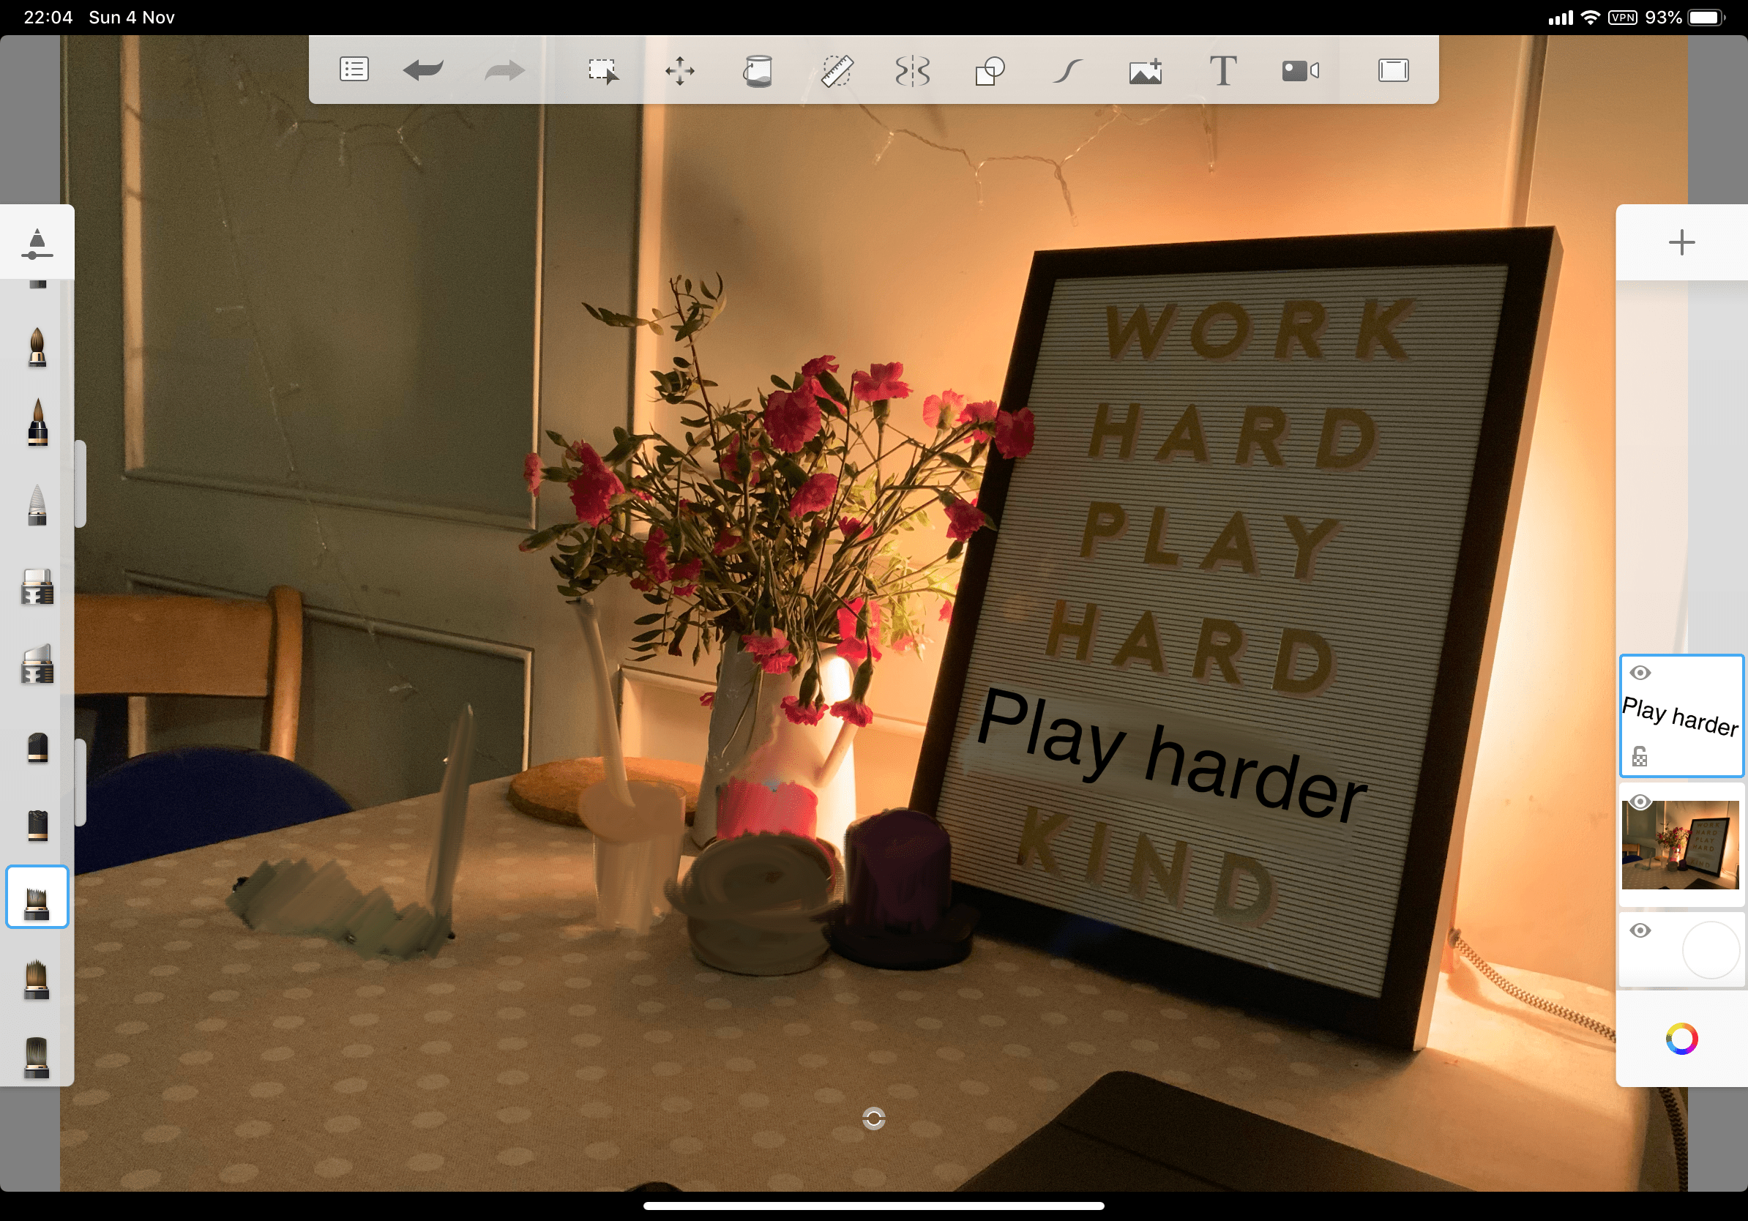
Task: Add a new layer with plus button
Action: pos(1682,243)
